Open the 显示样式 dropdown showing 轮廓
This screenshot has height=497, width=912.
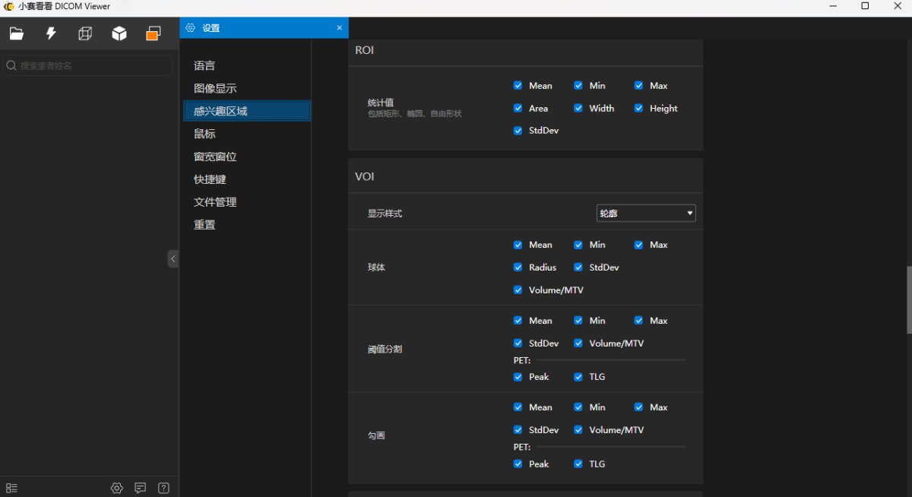(646, 214)
